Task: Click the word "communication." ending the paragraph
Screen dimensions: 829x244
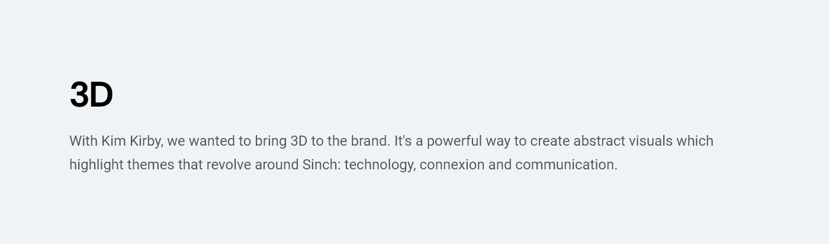Action: point(566,165)
